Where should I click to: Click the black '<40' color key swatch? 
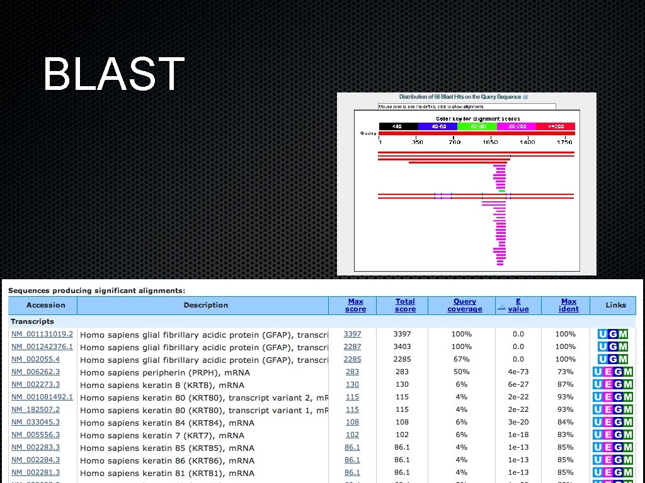[398, 126]
